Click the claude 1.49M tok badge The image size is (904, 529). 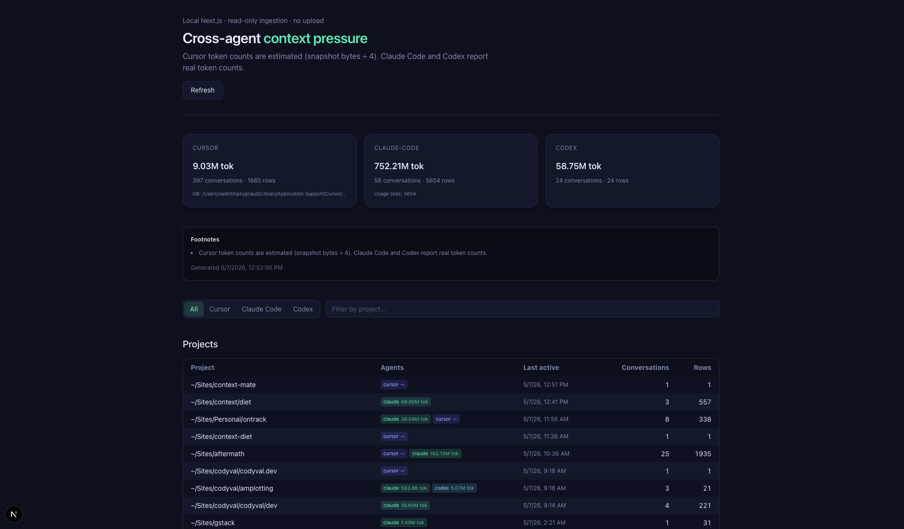404,523
